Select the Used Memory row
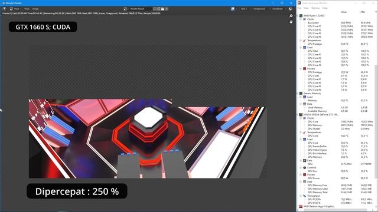Screen dimensions: 378x212 click(336, 107)
